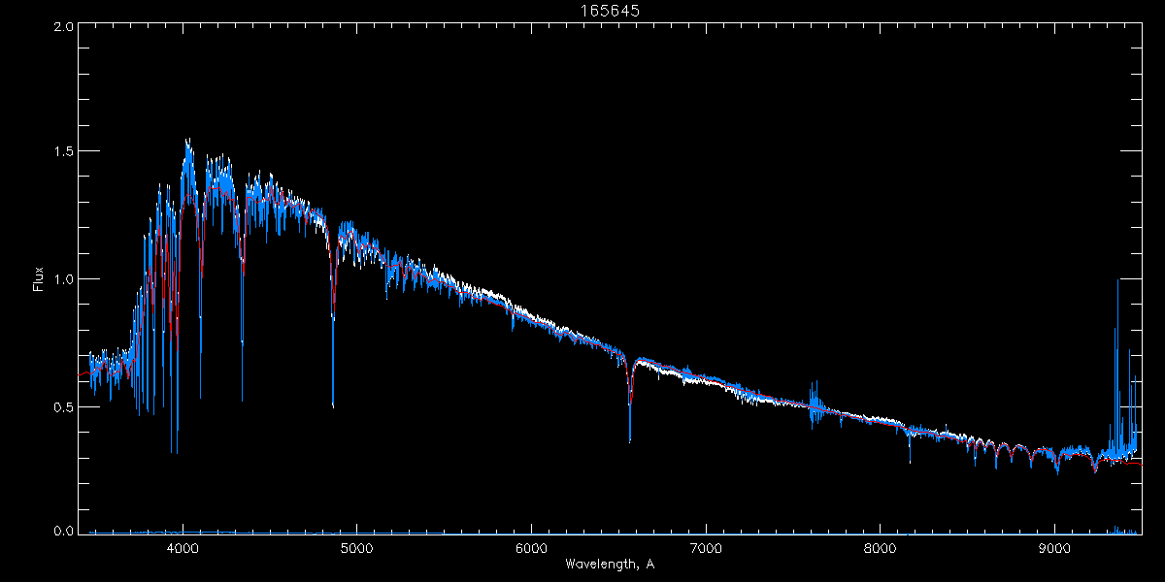Click the 9000 x-axis tick label
The image size is (1165, 582).
(x=1055, y=547)
